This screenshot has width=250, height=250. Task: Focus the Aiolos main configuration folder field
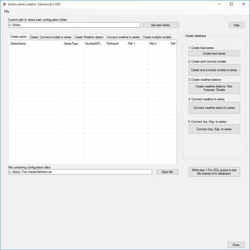(x=75, y=25)
